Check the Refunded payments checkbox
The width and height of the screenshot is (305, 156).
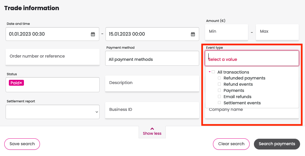coord(219,78)
